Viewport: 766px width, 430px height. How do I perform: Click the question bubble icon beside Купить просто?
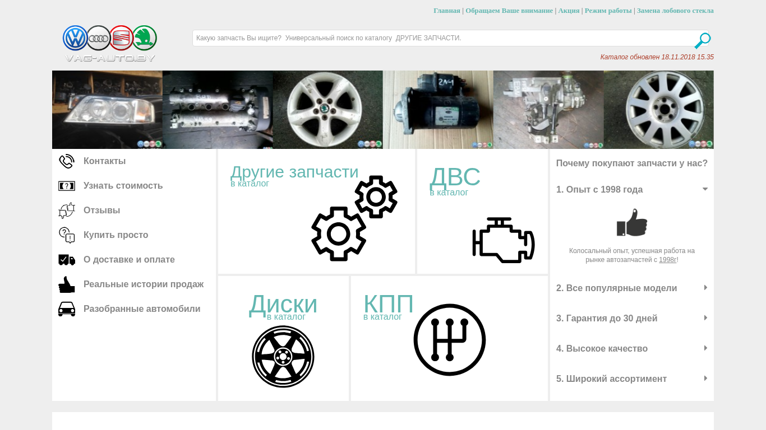coord(67,235)
